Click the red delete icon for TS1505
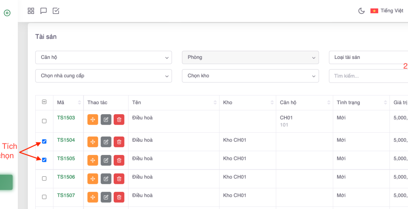Screen dimensions: 408x209 point(119,160)
